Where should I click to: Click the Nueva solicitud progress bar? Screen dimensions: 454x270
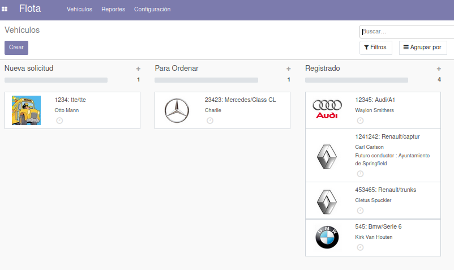(x=55, y=80)
